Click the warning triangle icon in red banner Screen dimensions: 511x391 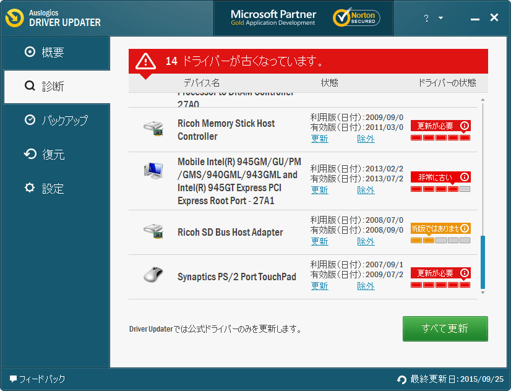point(145,61)
